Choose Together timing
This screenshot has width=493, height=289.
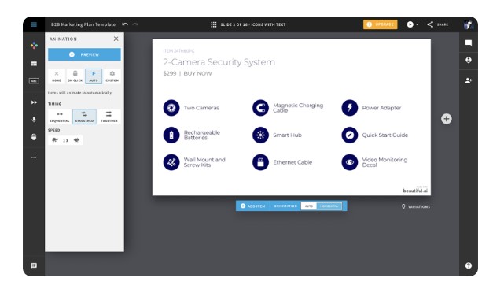(x=109, y=117)
